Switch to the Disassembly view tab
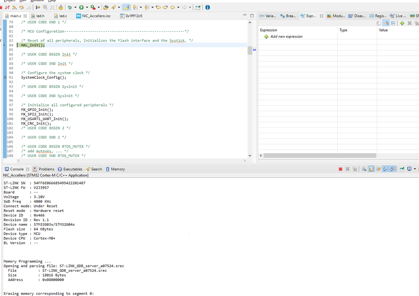Viewport: 419px width, 296px height. point(357,16)
